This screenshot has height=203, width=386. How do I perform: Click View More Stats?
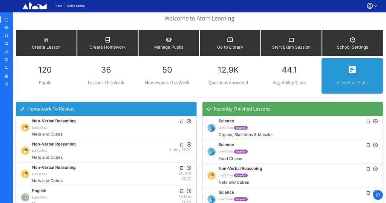pos(352,75)
